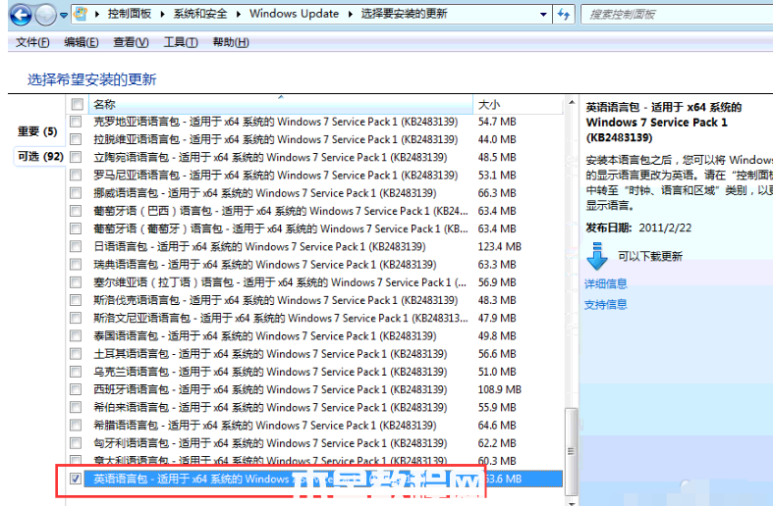Image resolution: width=773 pixels, height=506 pixels.
Task: Select the 塞尔维亚语（拉丁语）语言包 row text
Action: [280, 282]
